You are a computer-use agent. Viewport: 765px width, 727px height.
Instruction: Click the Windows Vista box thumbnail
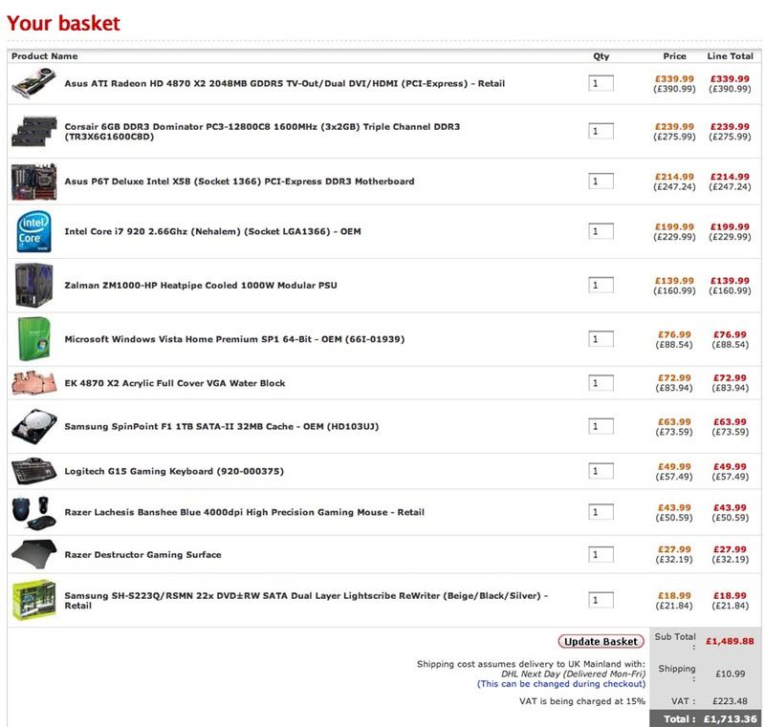tap(34, 339)
